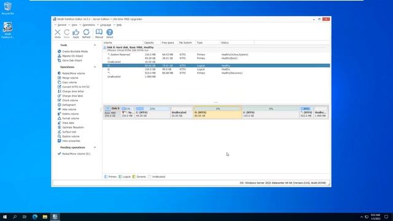Select the 1.969 MB Unallocated row
This screenshot has height=221, width=393.
click(216, 77)
